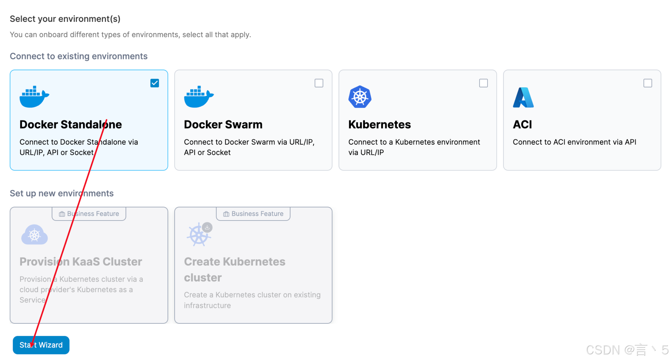Click the "Create Kubernetes cluster" title

235,270
